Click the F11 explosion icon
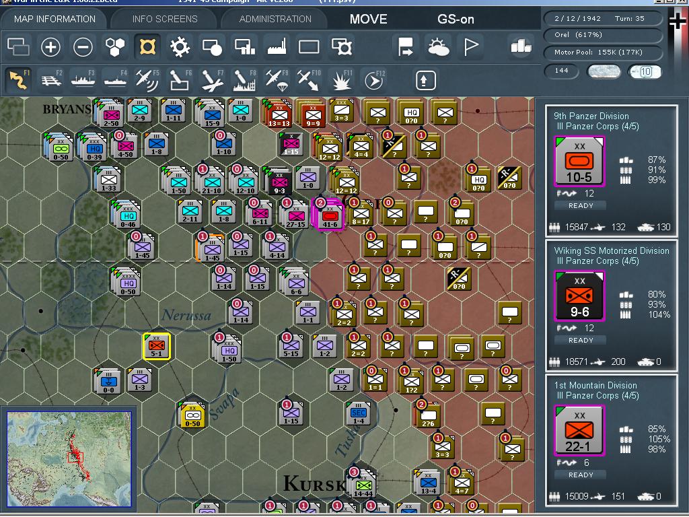Screen dimensions: 689x517 pyautogui.click(x=342, y=79)
